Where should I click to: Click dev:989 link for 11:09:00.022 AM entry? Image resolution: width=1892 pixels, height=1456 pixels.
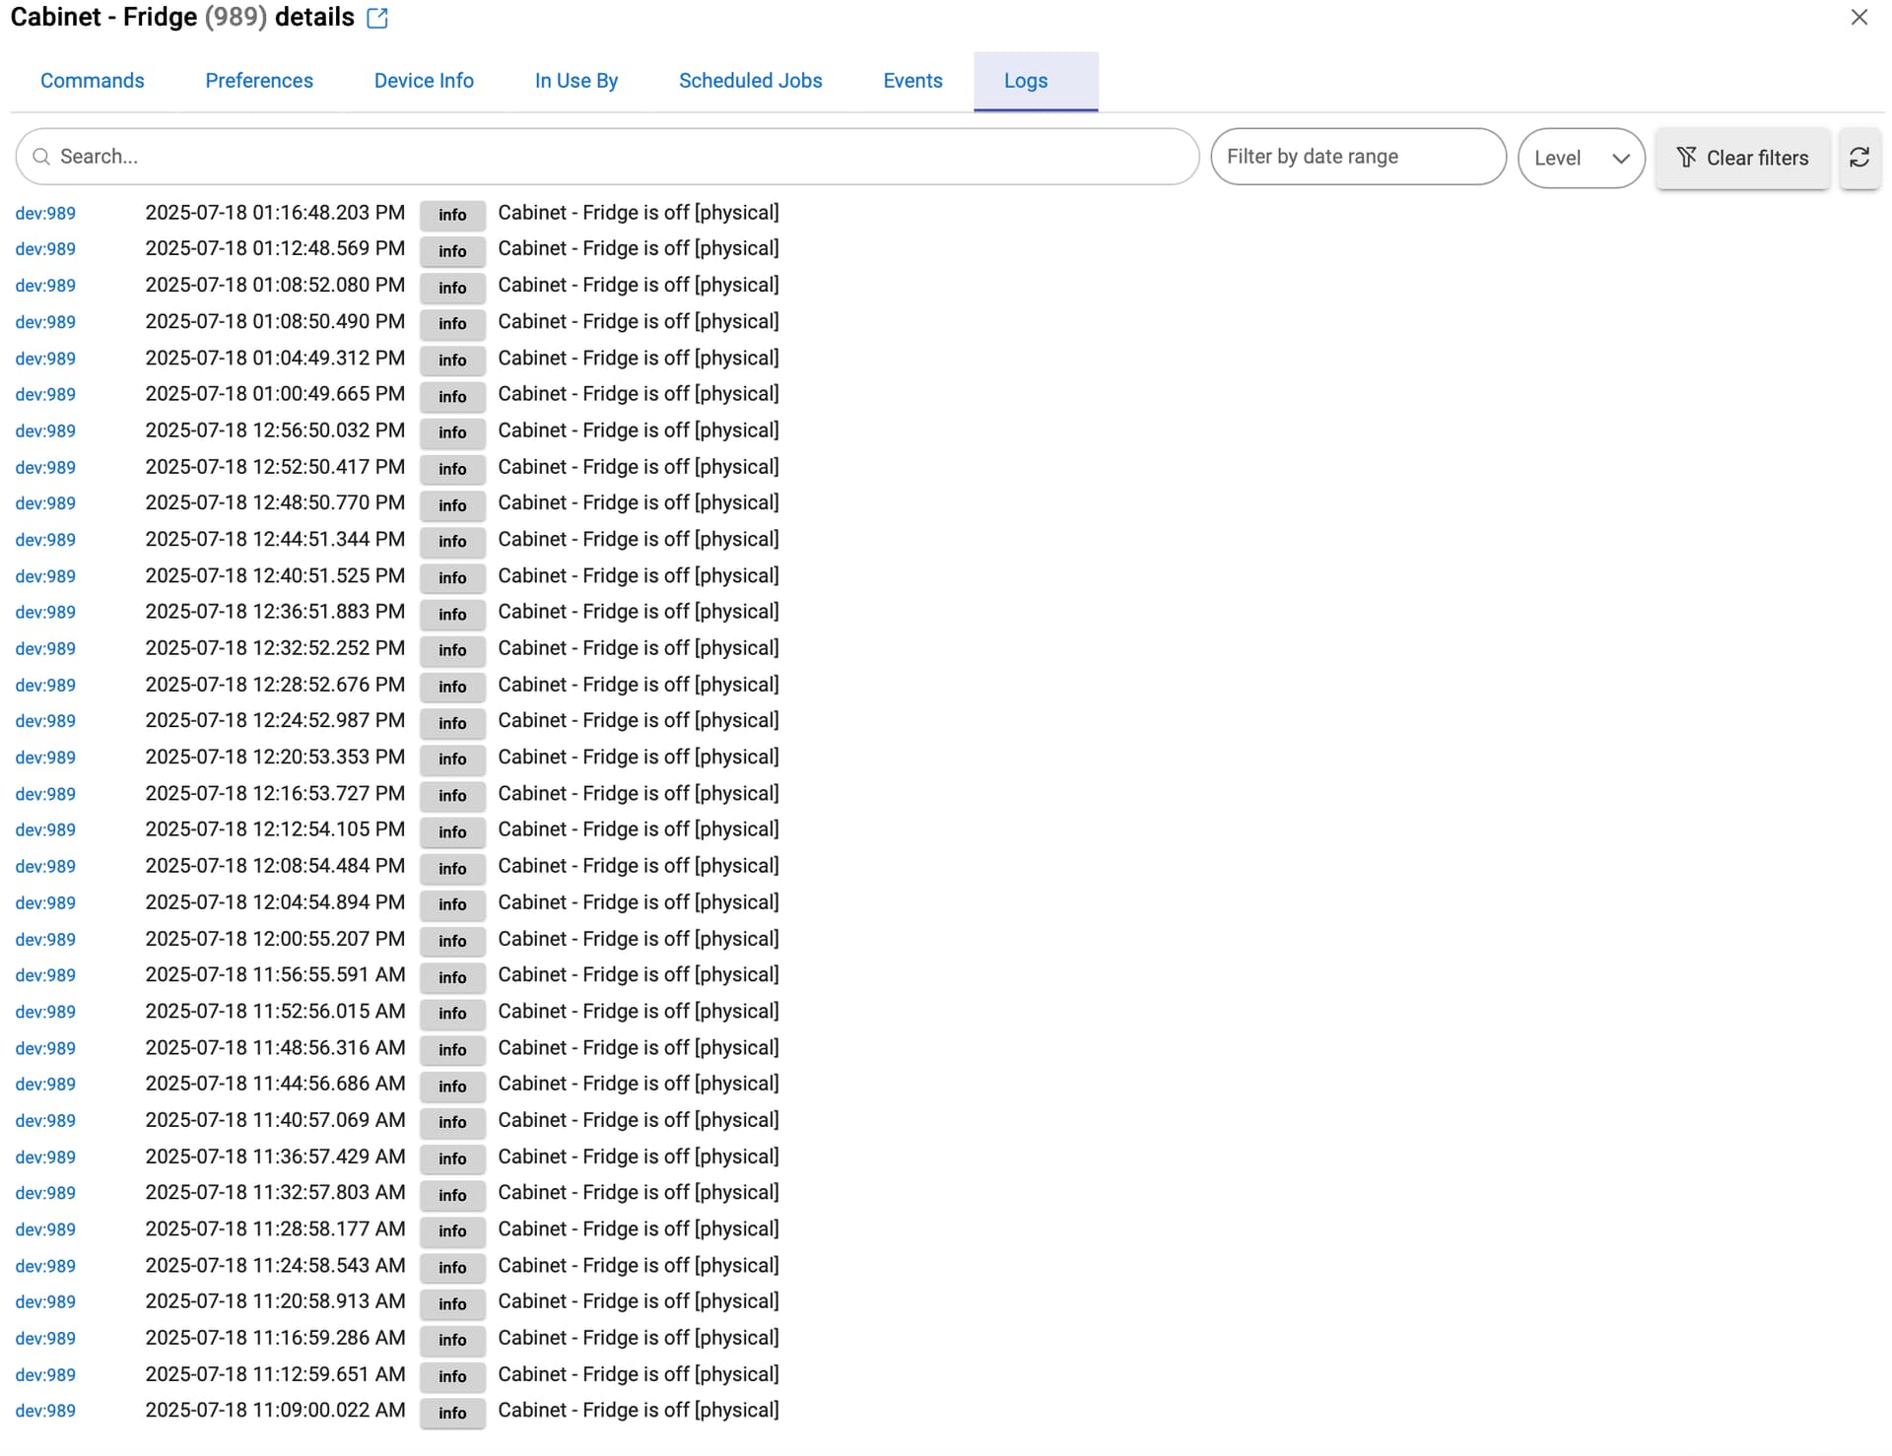click(45, 1411)
